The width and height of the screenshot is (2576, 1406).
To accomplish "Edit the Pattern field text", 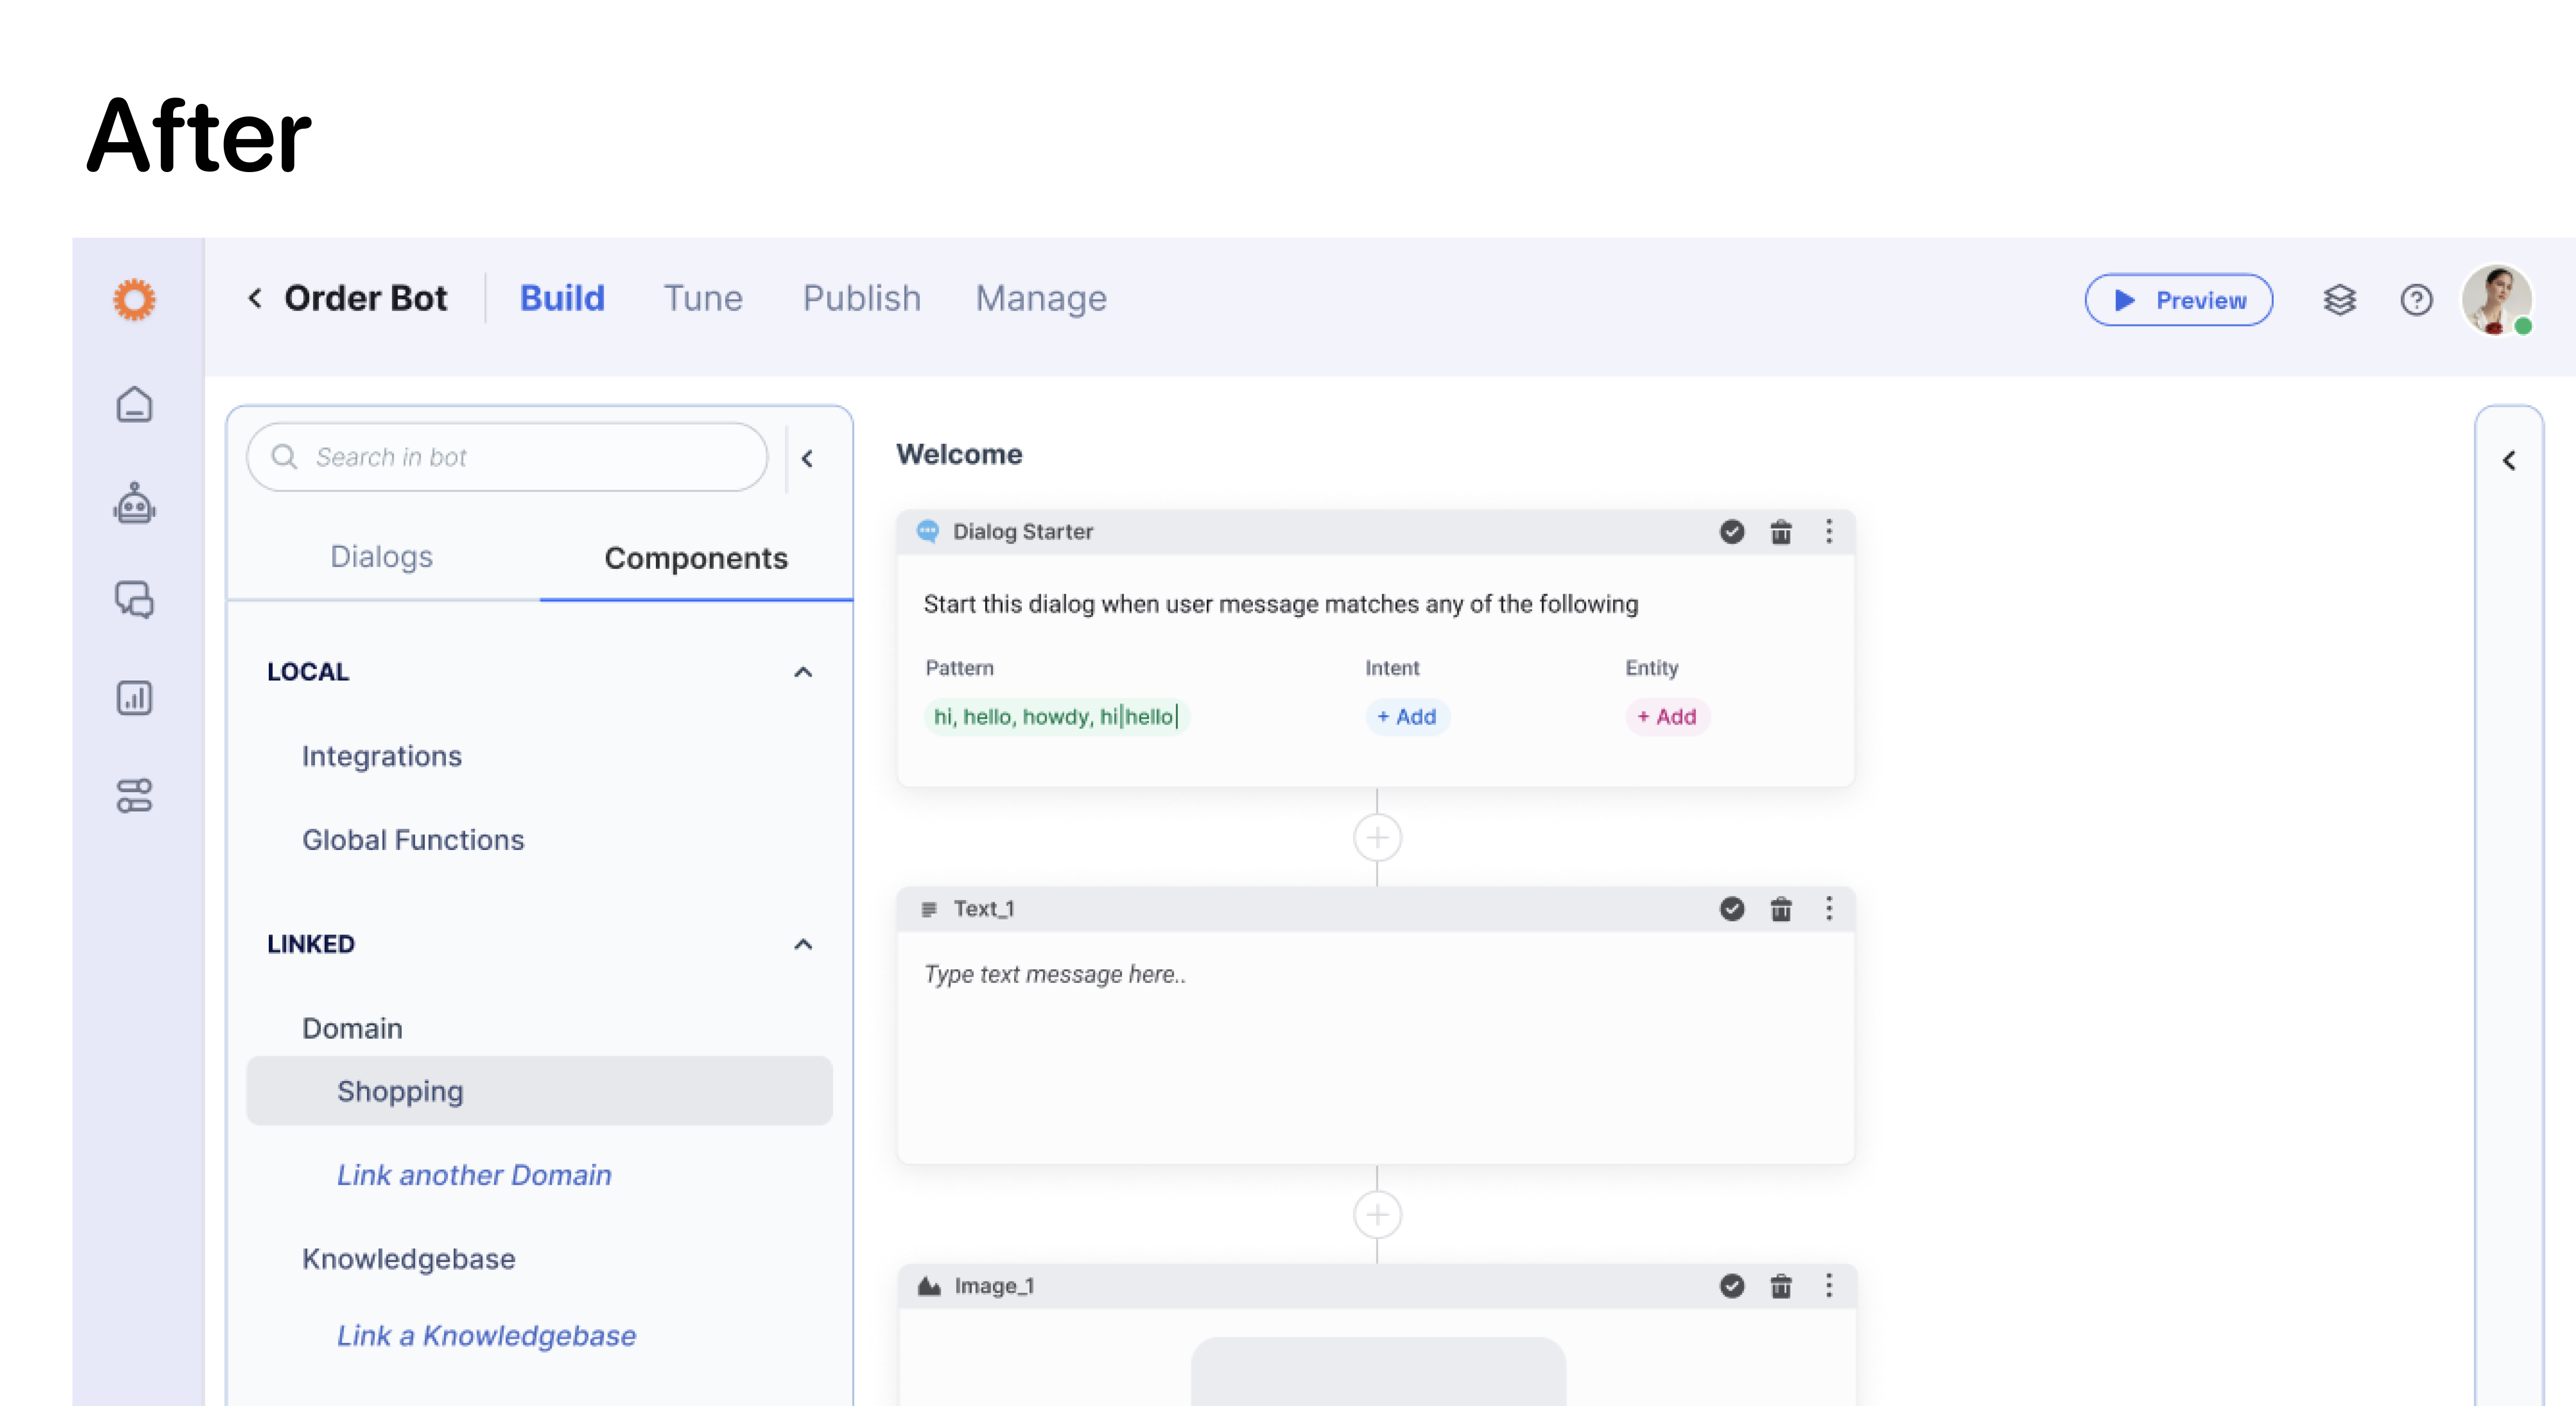I will click(1056, 717).
